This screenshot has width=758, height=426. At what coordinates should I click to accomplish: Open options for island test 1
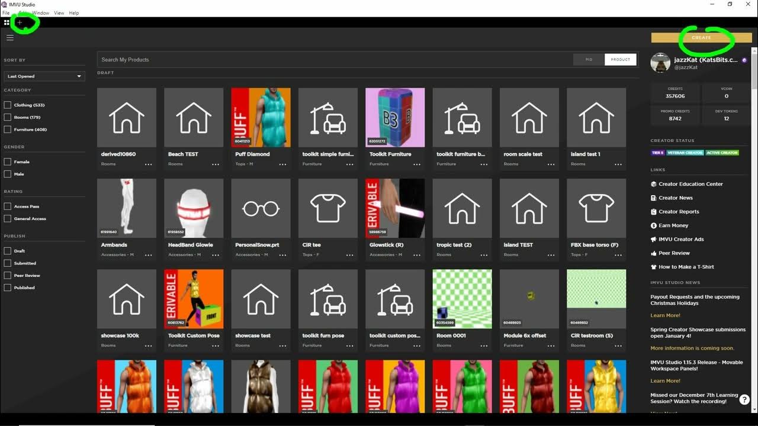(618, 164)
